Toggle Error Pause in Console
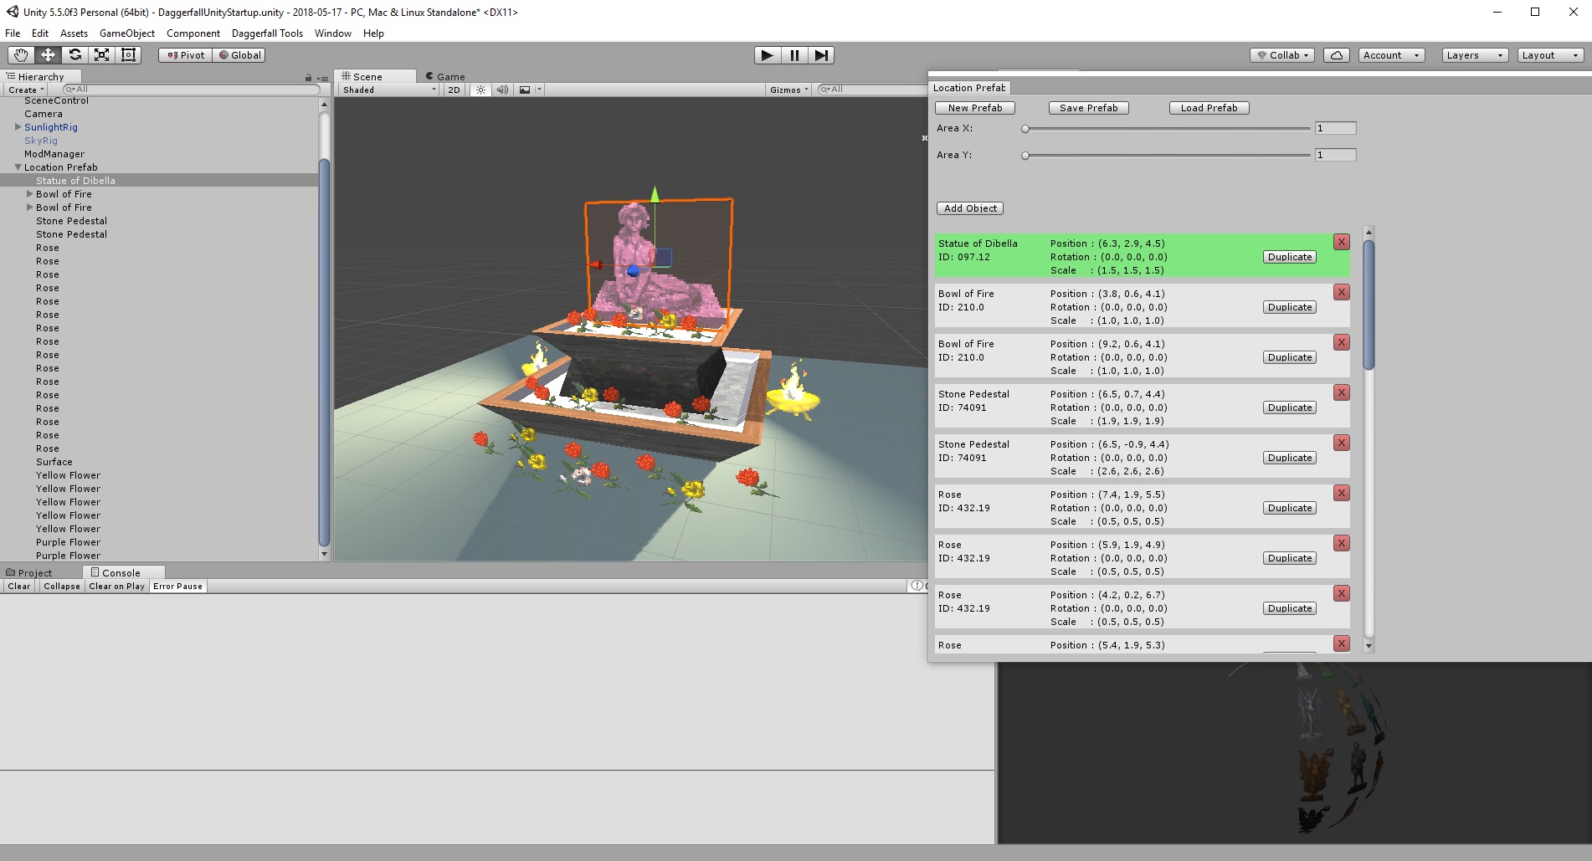The height and width of the screenshot is (861, 1592). pyautogui.click(x=177, y=587)
